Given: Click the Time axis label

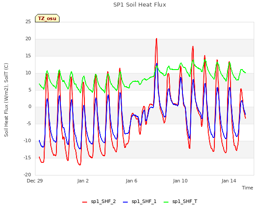Looking at the screenshot, I should [247, 188].
